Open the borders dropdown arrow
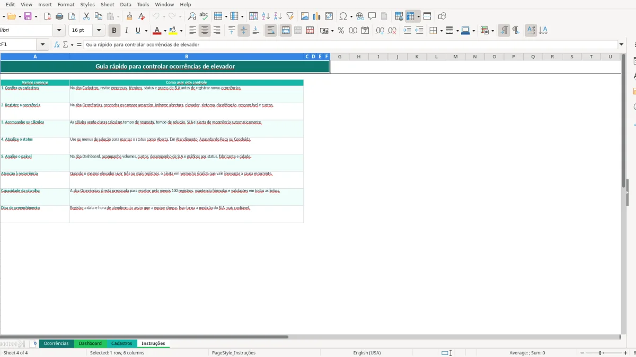Image resolution: width=636 pixels, height=357 pixels. coord(441,31)
